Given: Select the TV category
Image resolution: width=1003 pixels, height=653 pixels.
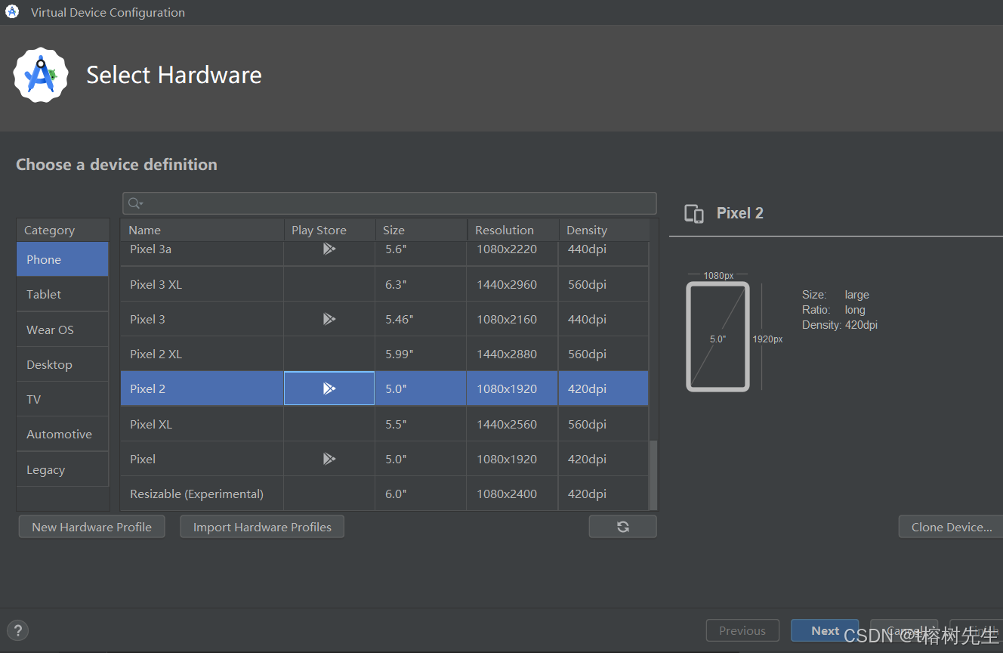Looking at the screenshot, I should (x=63, y=399).
